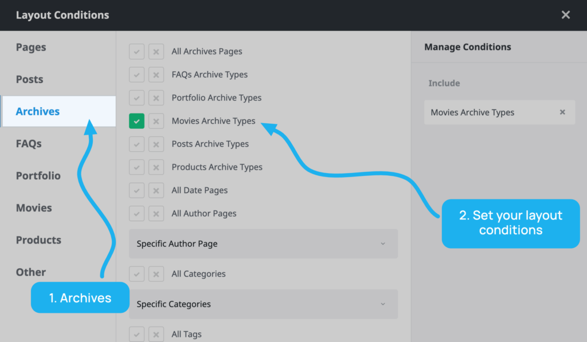Include Posts Archive Types checkmark
This screenshot has height=342, width=587.
coord(136,144)
